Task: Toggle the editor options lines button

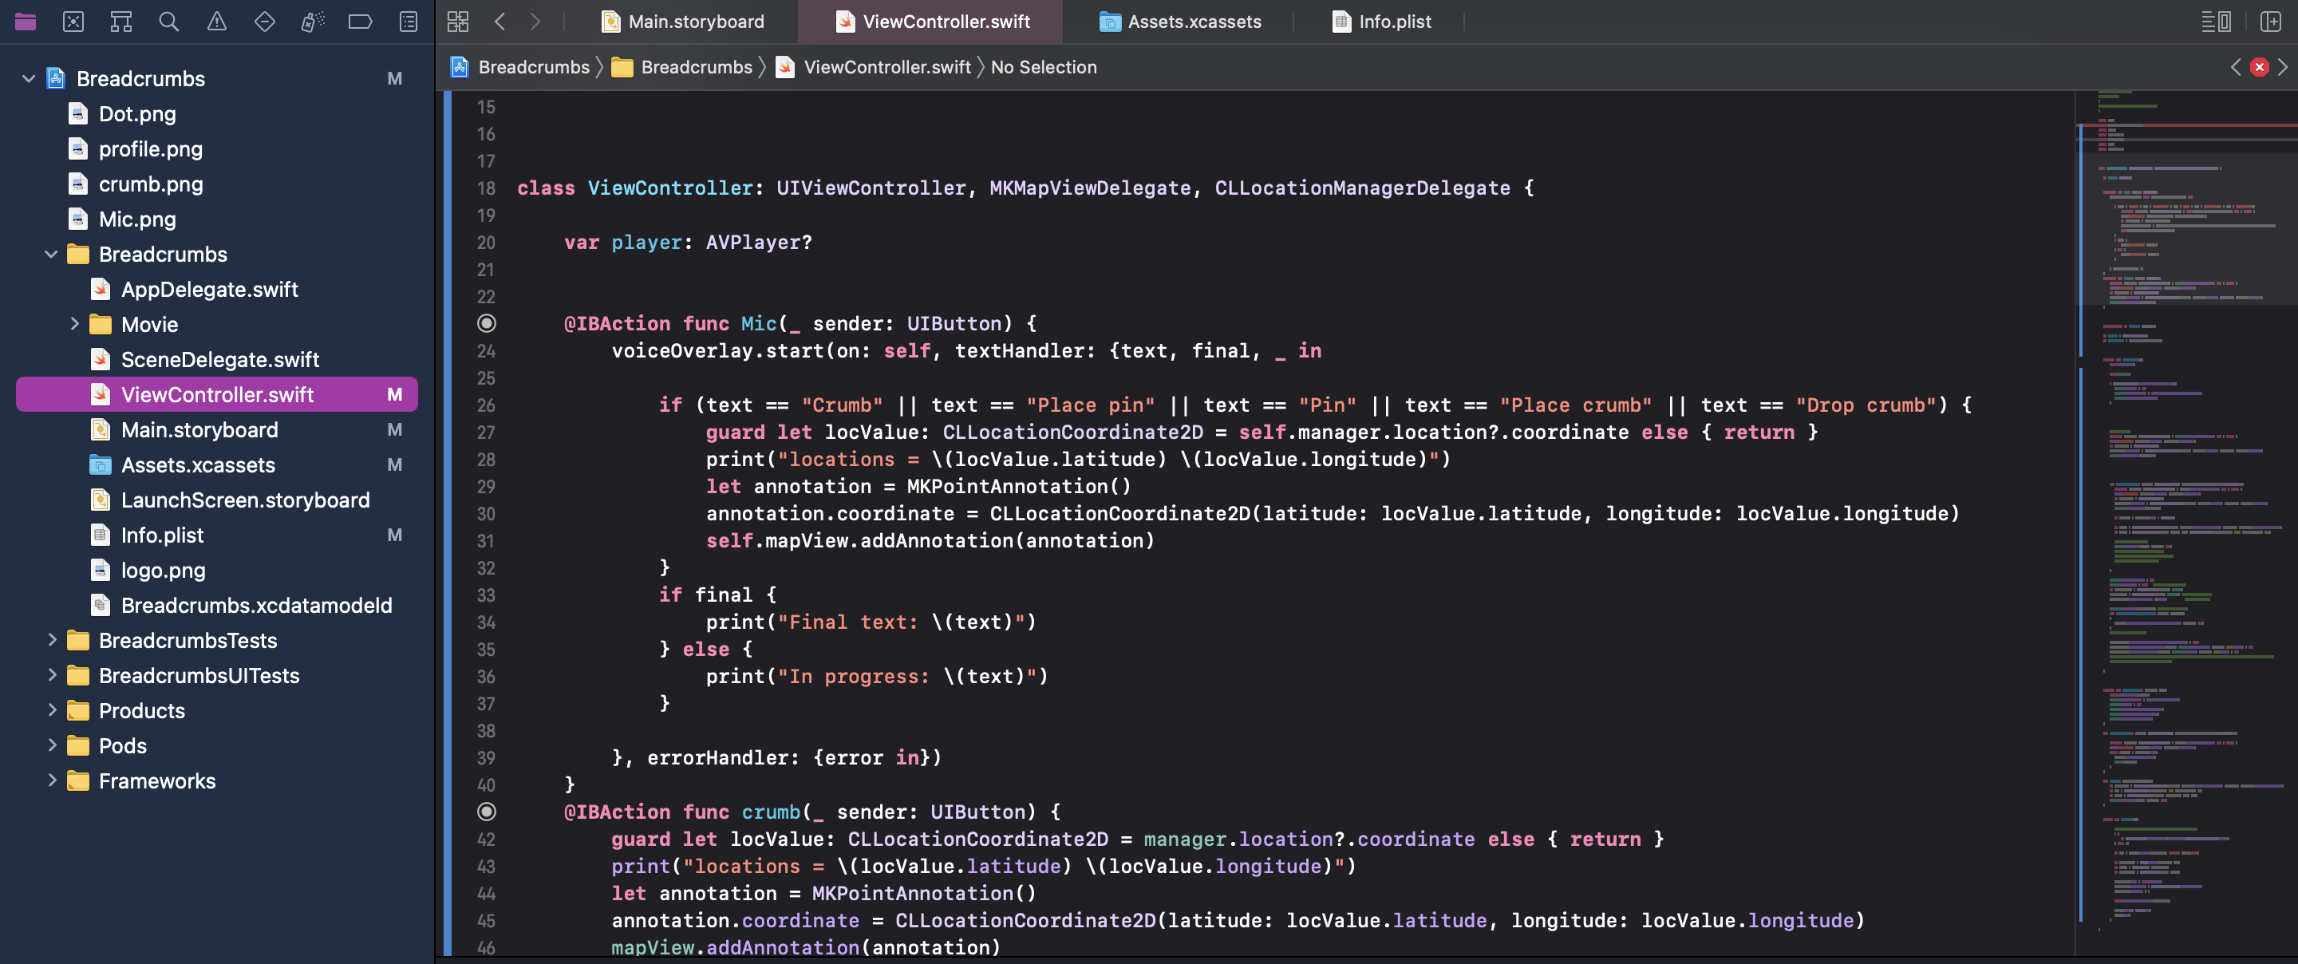Action: pos(2216,22)
